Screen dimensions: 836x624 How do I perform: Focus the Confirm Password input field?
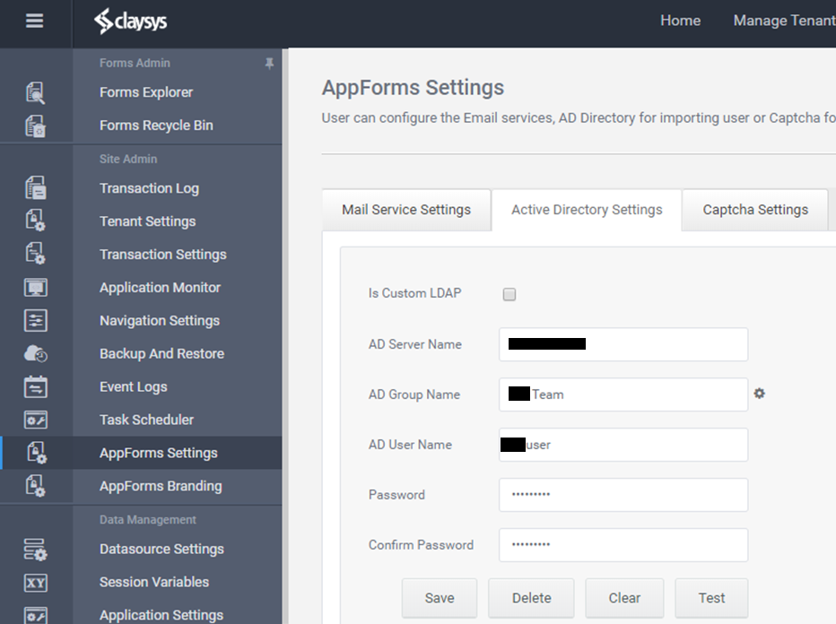click(623, 544)
